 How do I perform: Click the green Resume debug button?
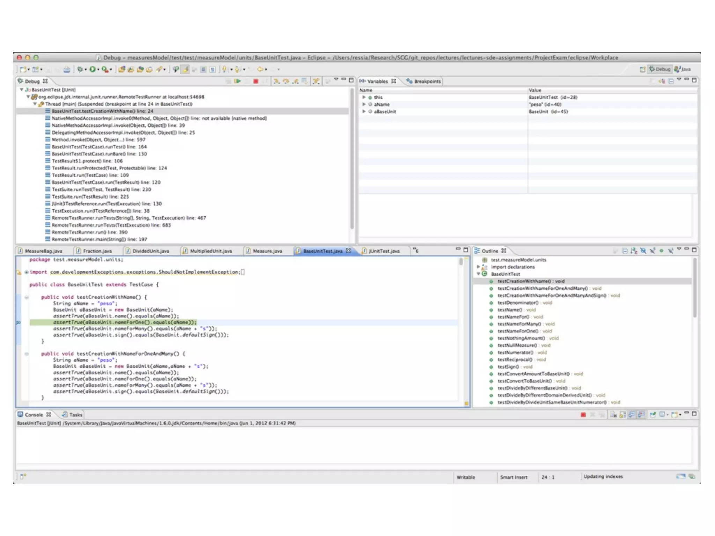pyautogui.click(x=238, y=81)
